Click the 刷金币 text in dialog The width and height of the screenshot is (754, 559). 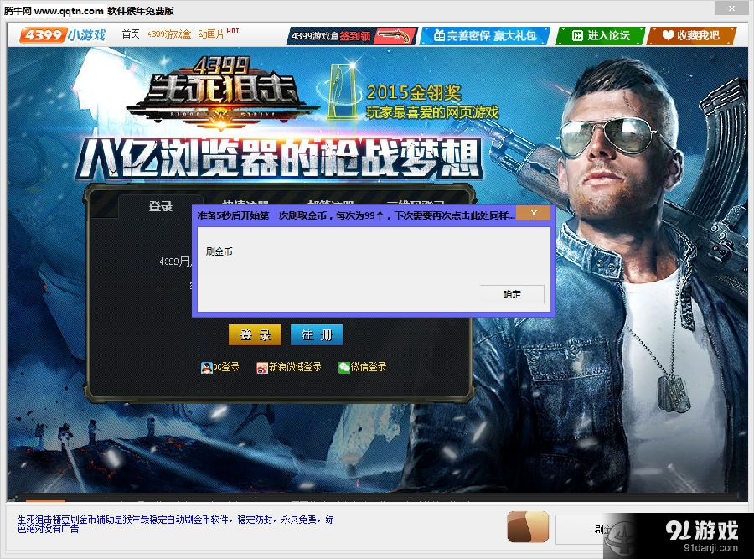[x=219, y=251]
